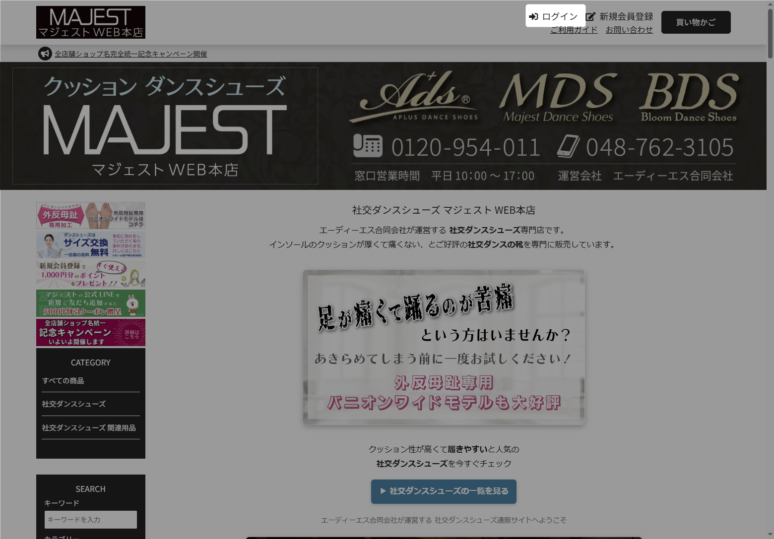Click the MAJEST WEB本店 logo in header

[x=91, y=22]
